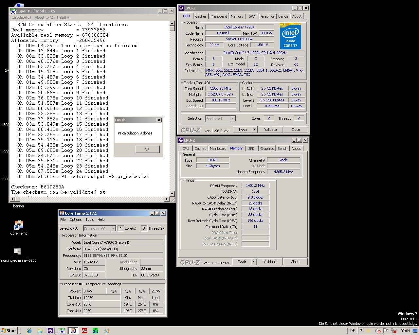Open Help menu in Core Temp
The width and height of the screenshot is (419, 335).
tap(101, 220)
